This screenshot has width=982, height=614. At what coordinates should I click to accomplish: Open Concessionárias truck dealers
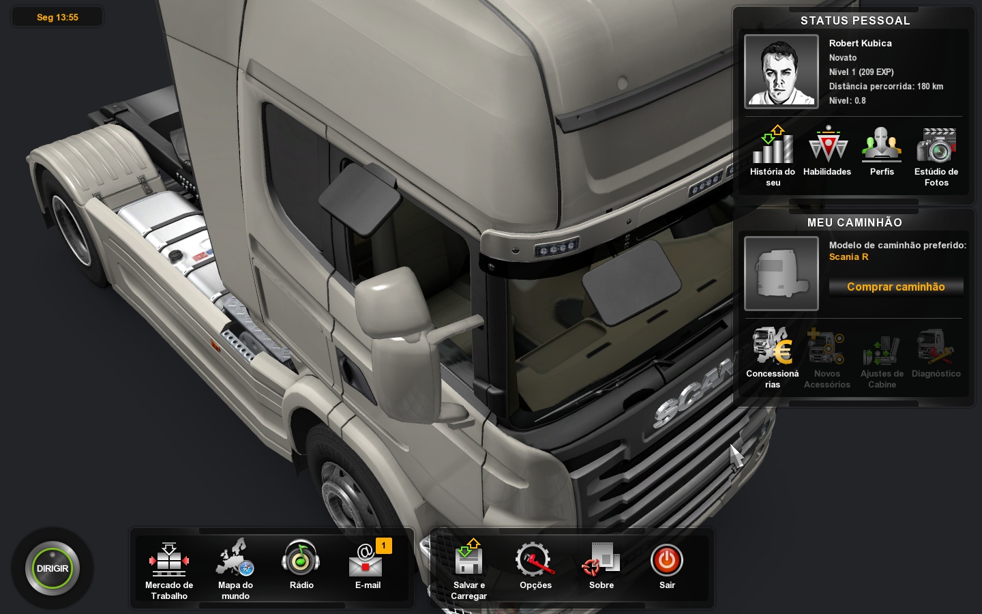(773, 358)
